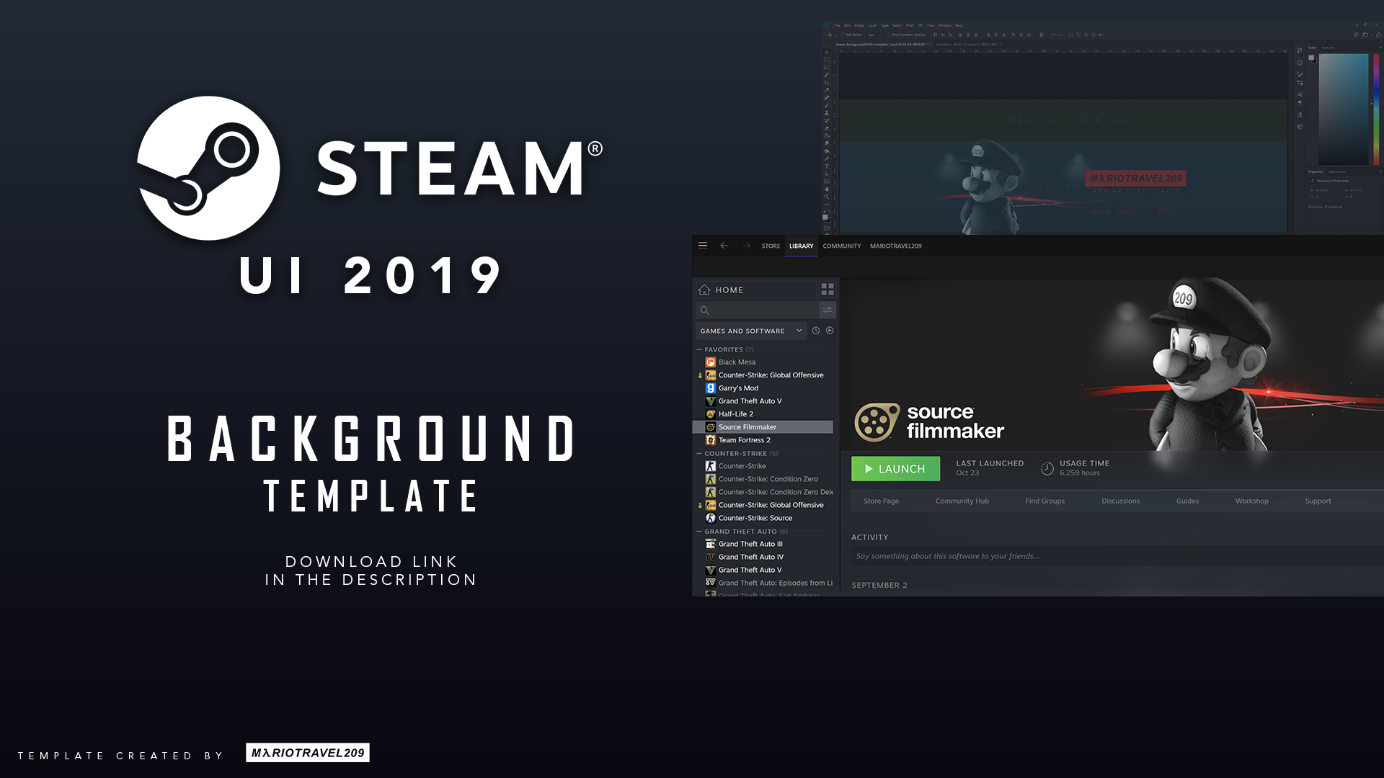1384x778 pixels.
Task: Open the Photoshop 3D panel cube icon
Action: (x=1300, y=127)
